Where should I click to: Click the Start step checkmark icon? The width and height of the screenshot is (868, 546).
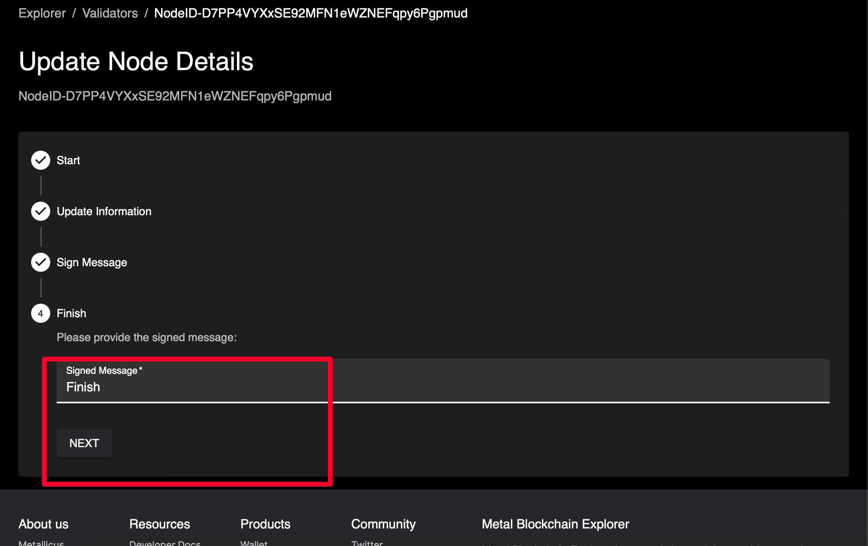click(40, 160)
